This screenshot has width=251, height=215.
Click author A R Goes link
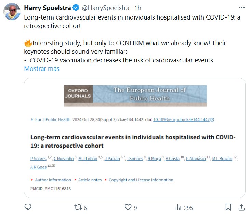click(38, 167)
